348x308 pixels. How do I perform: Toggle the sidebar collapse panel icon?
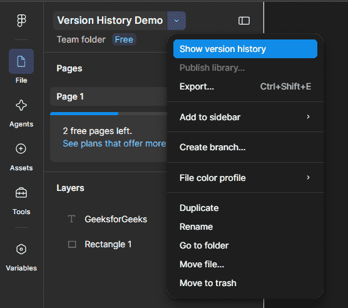[x=244, y=21]
